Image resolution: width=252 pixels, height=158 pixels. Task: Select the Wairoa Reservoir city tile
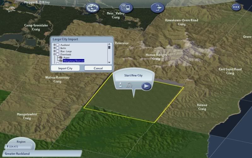[57, 80]
